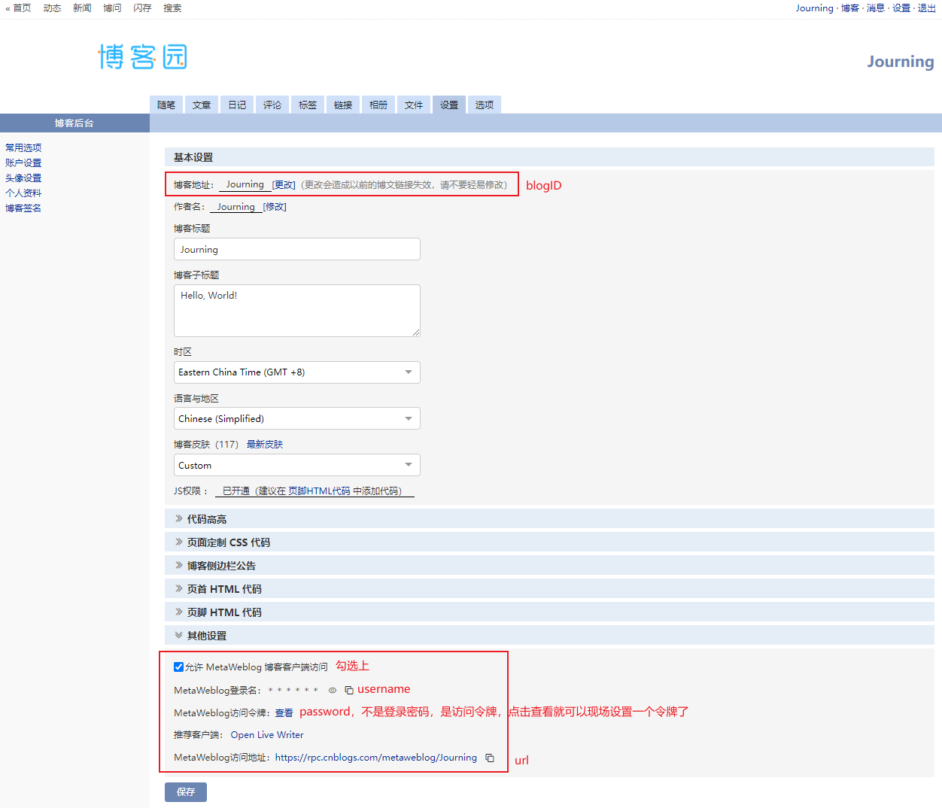The width and height of the screenshot is (942, 808).
Task: Switch to the 链接 tab
Action: 343,105
